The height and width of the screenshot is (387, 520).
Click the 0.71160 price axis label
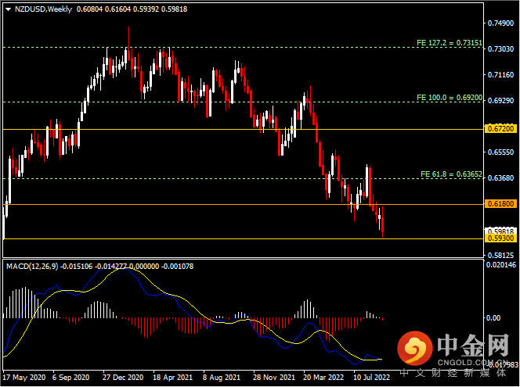[500, 75]
